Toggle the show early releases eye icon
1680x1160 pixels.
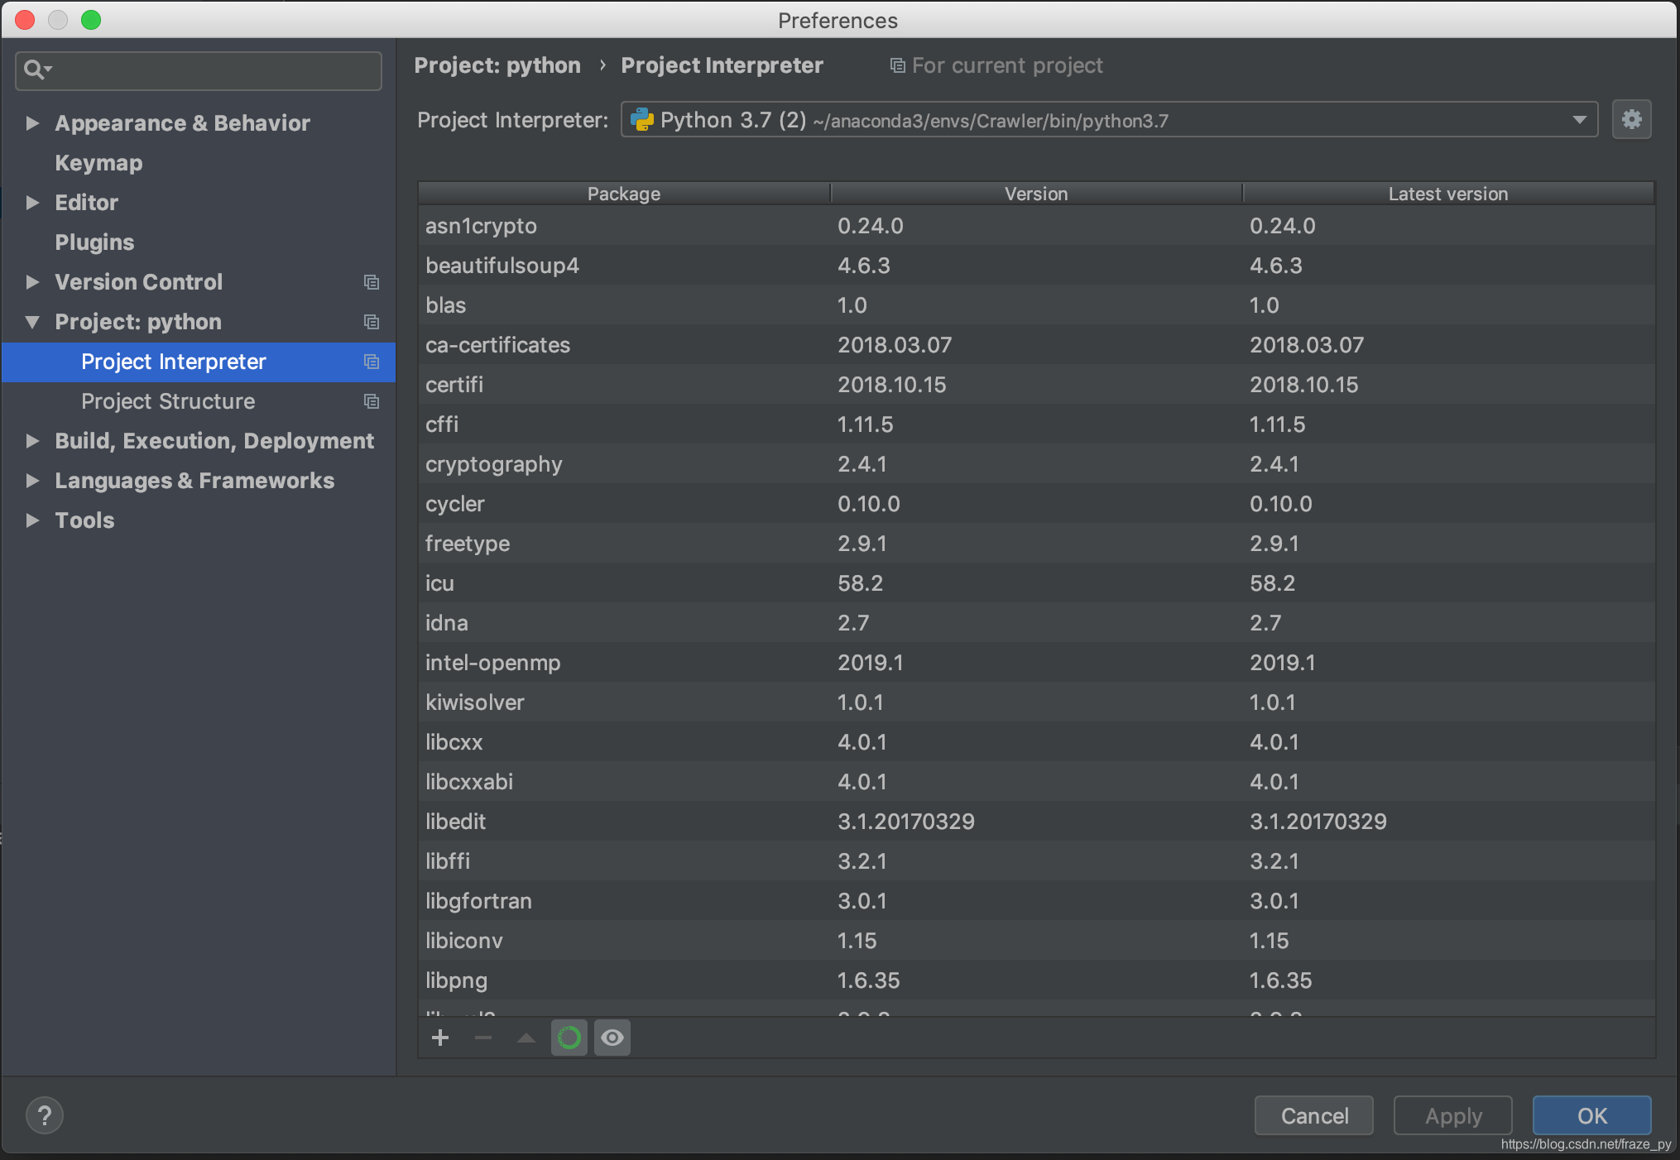tap(612, 1038)
